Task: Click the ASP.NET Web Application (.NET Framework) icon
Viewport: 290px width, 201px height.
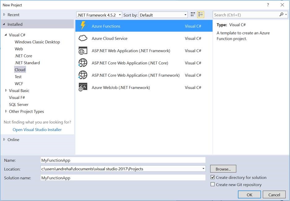Action: pyautogui.click(x=83, y=51)
